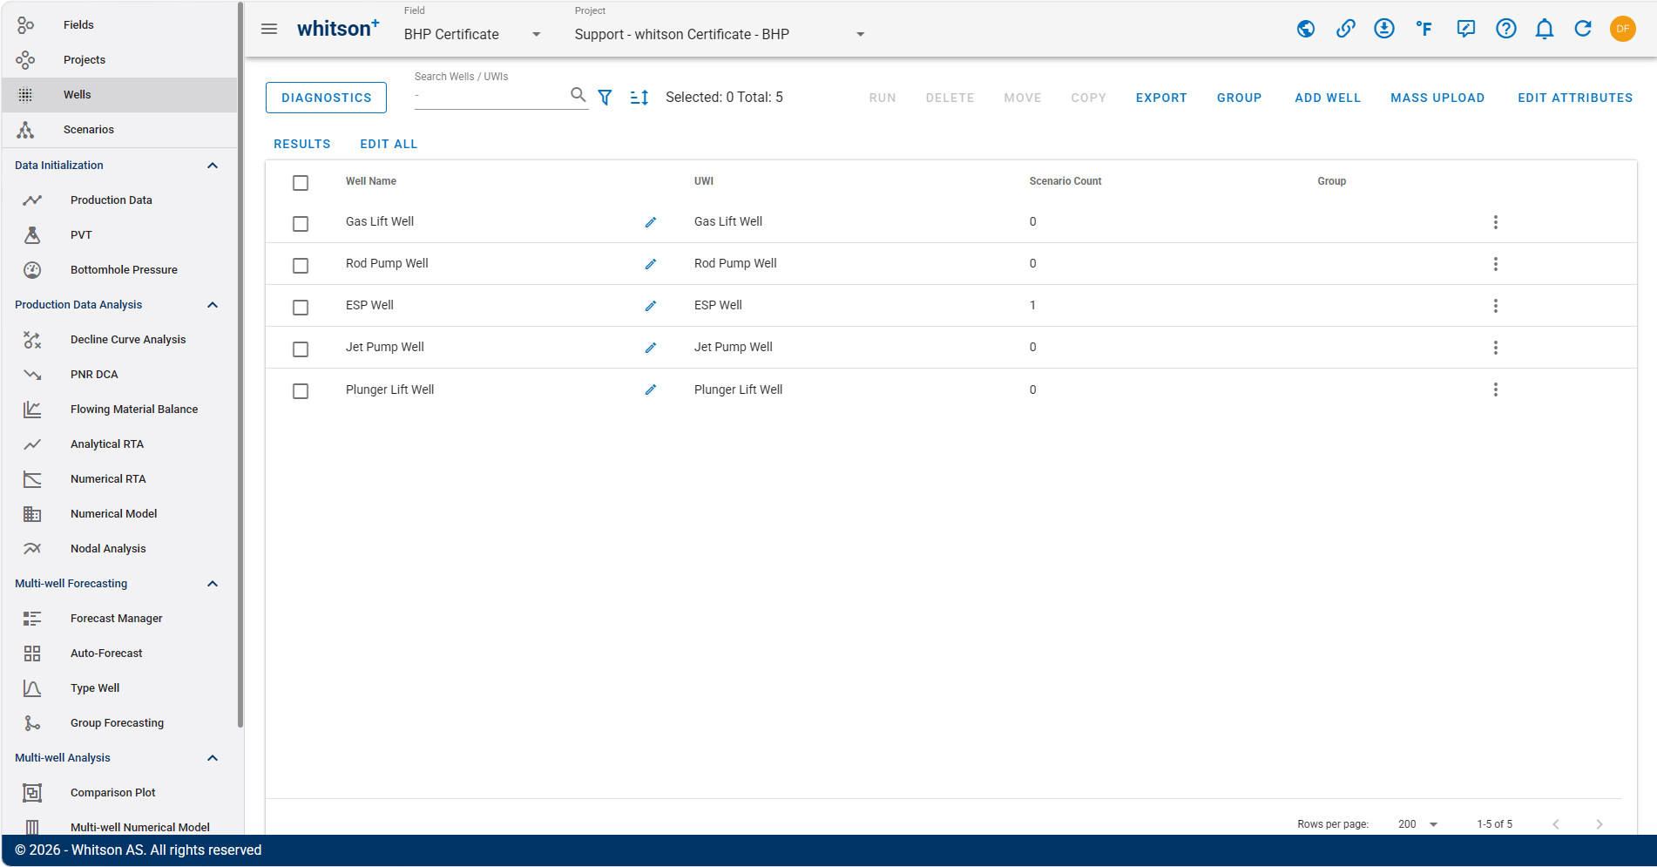Image resolution: width=1657 pixels, height=867 pixels.
Task: Open the hamburger menu icon
Action: pyautogui.click(x=269, y=29)
